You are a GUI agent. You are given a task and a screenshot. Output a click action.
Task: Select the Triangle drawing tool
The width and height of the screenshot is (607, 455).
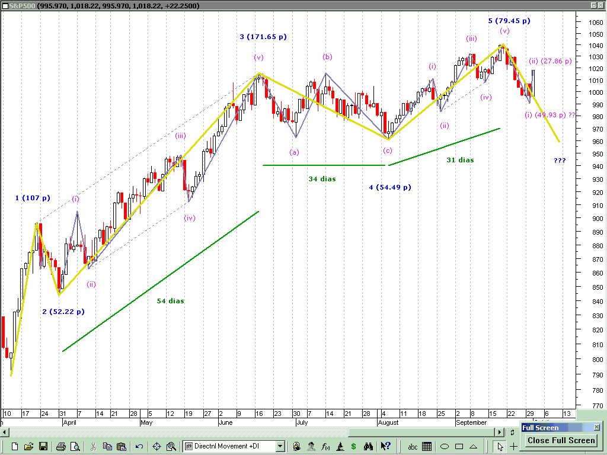[x=473, y=447]
